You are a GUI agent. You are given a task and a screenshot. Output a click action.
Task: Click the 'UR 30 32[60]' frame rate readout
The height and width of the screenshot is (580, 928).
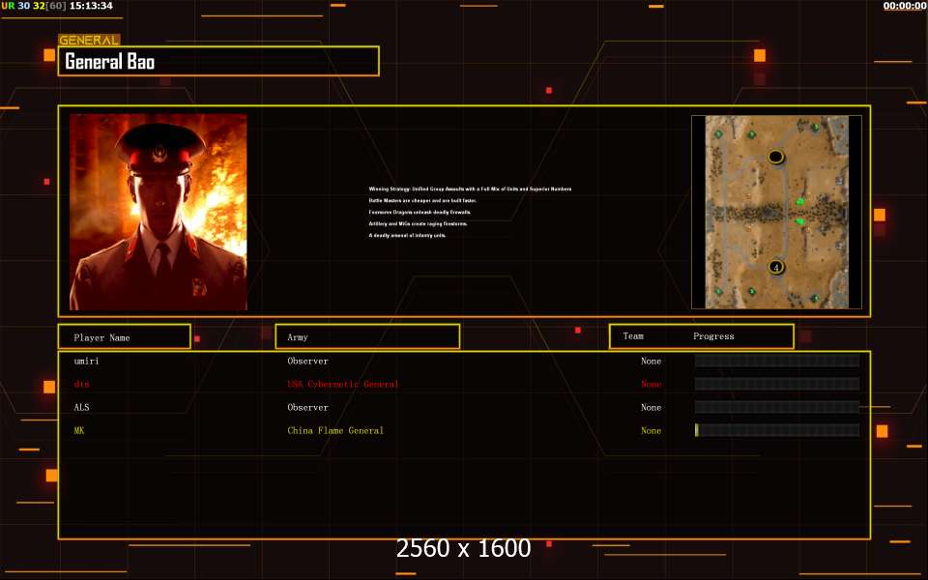coord(34,6)
